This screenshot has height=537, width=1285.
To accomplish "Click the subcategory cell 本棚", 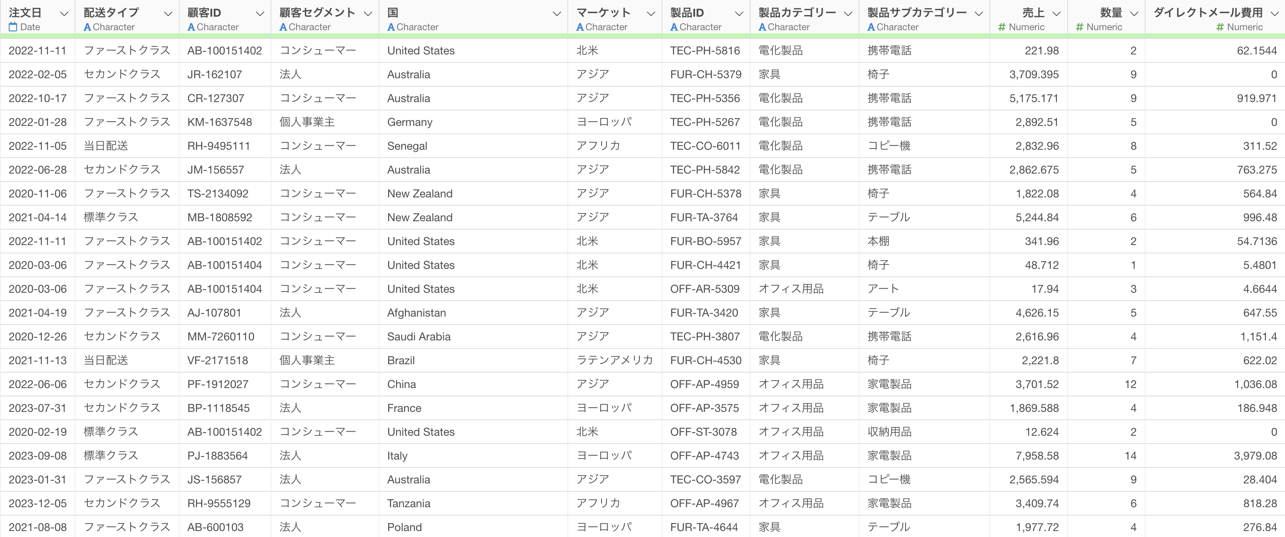I will tap(878, 241).
